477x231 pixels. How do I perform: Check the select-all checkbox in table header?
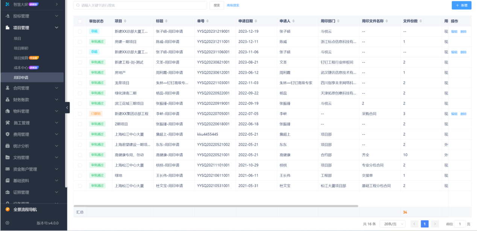(80, 21)
